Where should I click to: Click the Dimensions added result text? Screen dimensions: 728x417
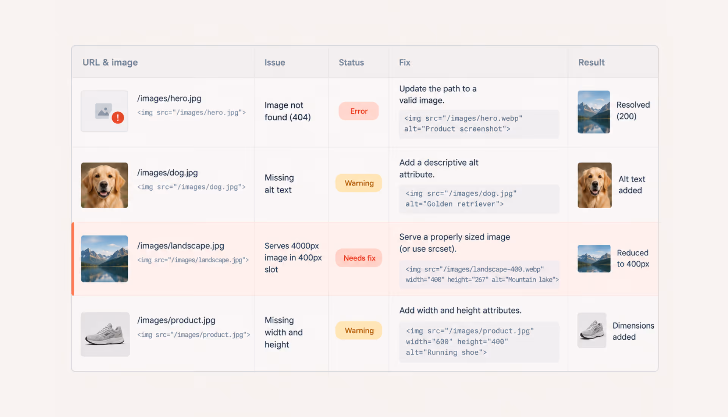point(633,331)
